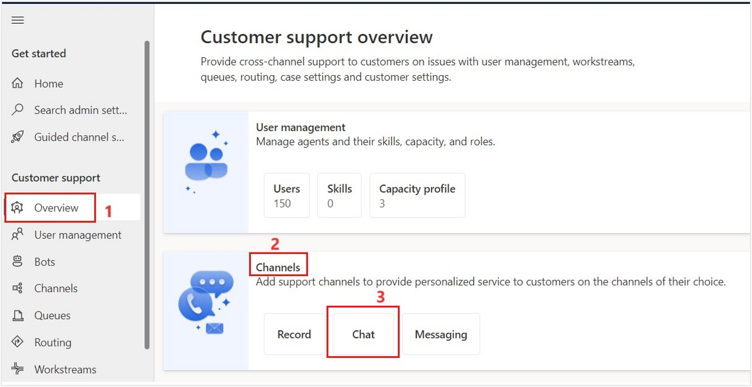
Task: Click the Channels sidebar icon
Action: tap(17, 288)
